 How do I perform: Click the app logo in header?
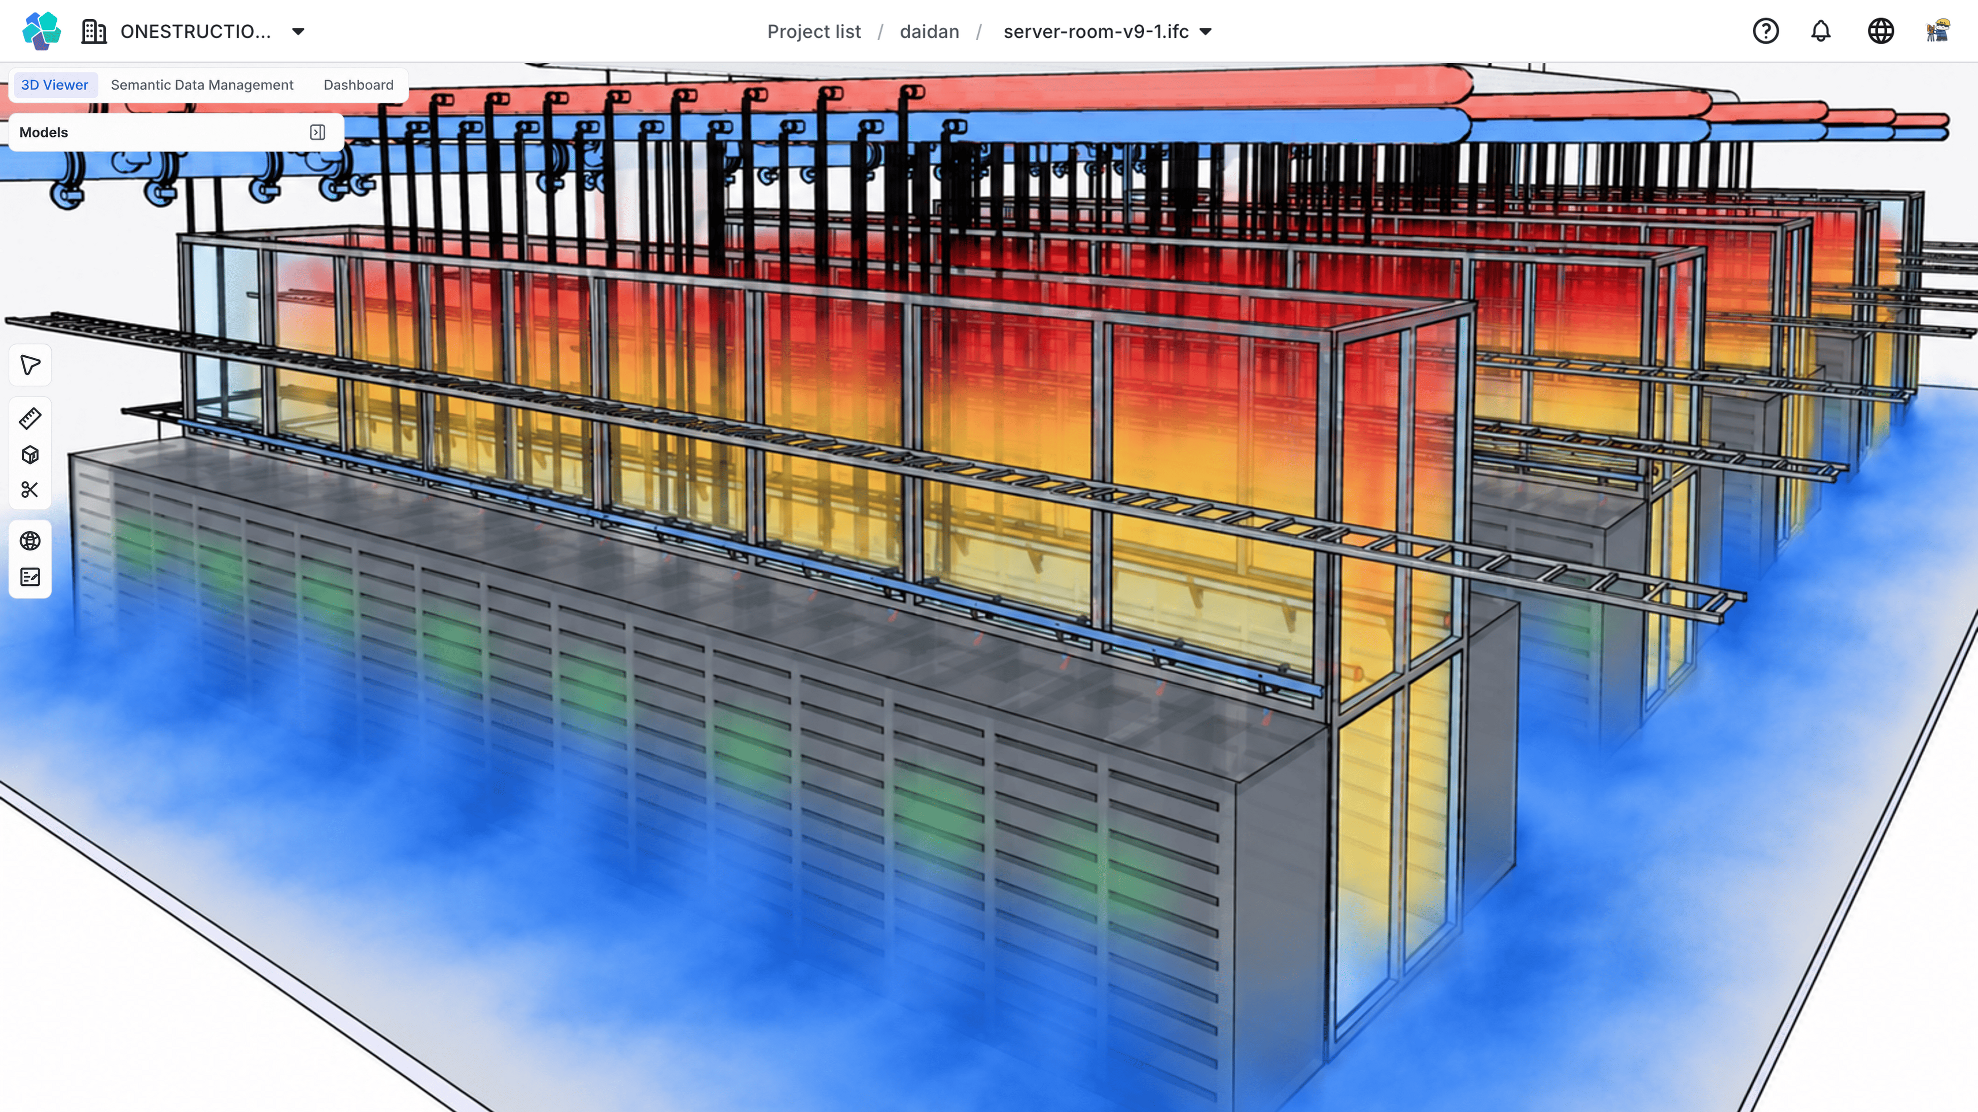(42, 31)
